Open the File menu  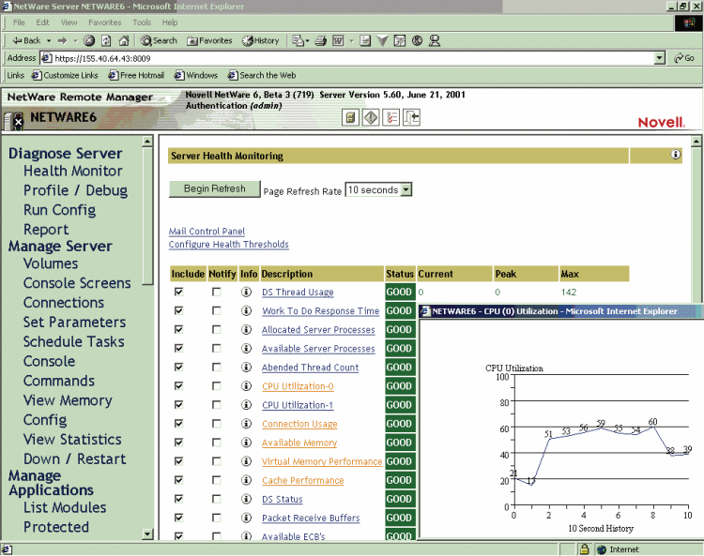pos(19,23)
